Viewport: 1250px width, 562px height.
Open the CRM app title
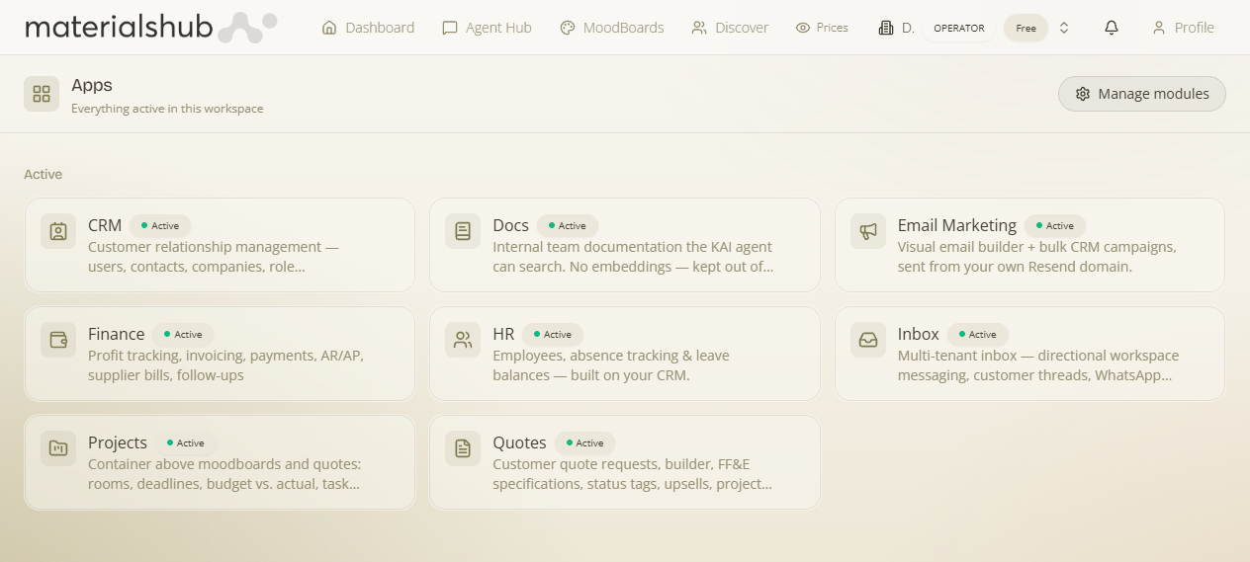point(105,225)
